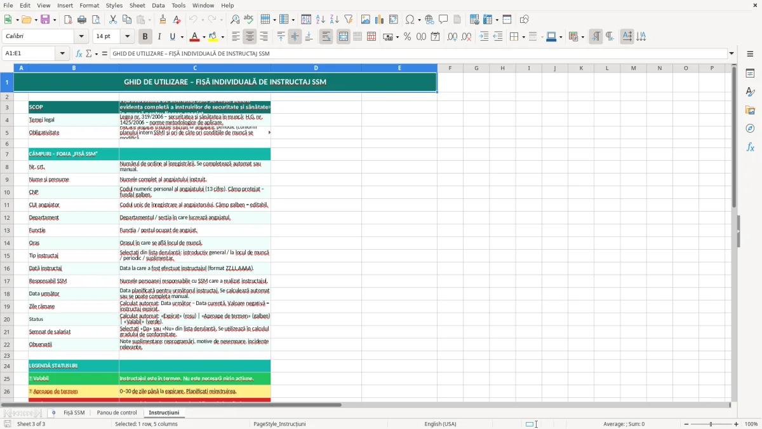Open Conditional Formatting dropdown arrow

[582, 37]
